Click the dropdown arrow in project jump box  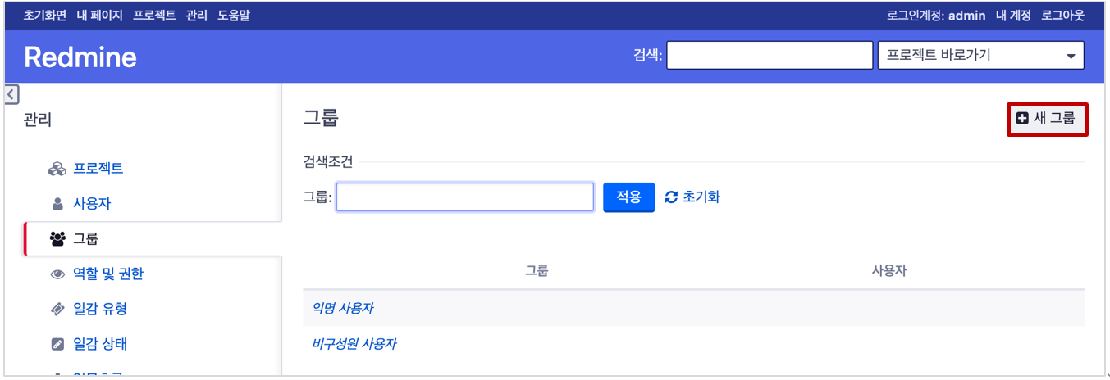click(1071, 57)
